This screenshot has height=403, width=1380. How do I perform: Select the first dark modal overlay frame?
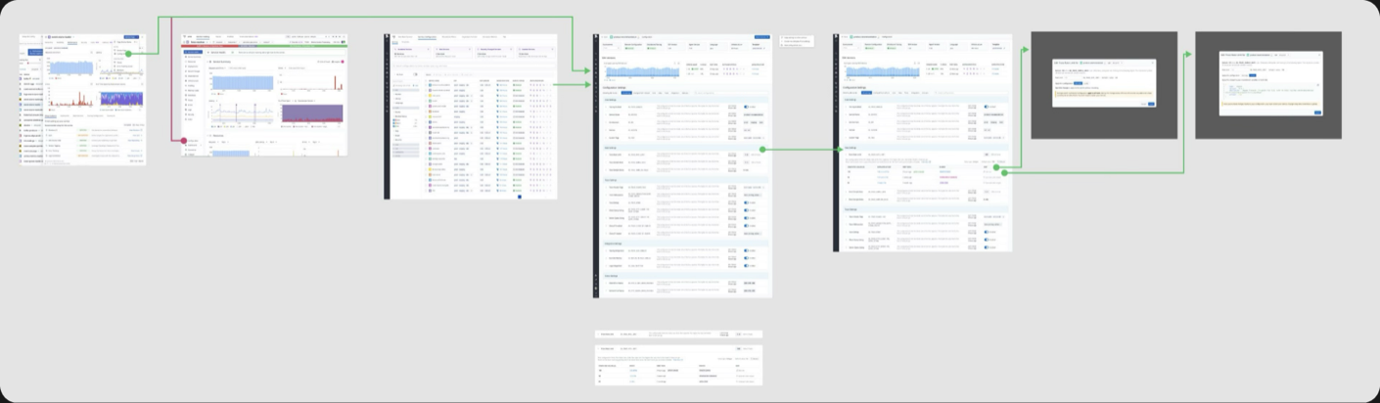1104,85
